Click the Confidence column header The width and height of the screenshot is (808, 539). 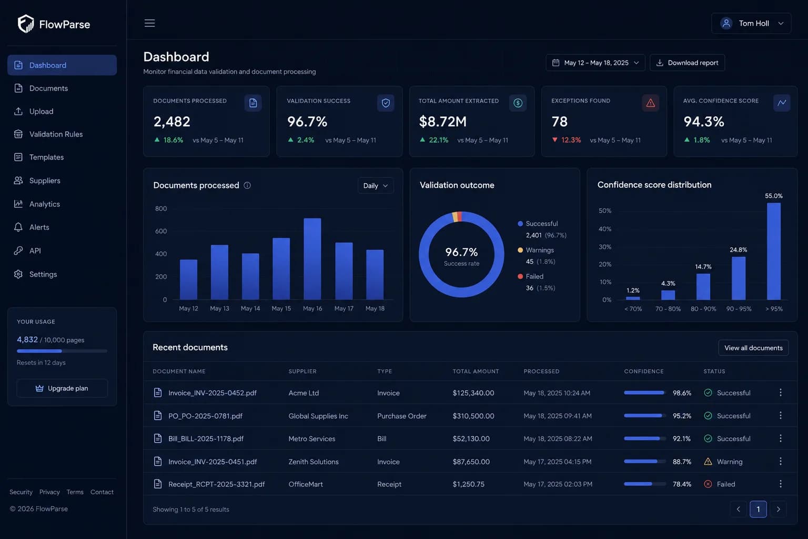(644, 372)
